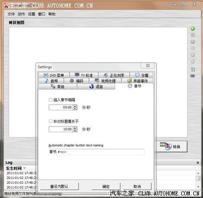Click the blue monitor preview icon

pos(193,76)
